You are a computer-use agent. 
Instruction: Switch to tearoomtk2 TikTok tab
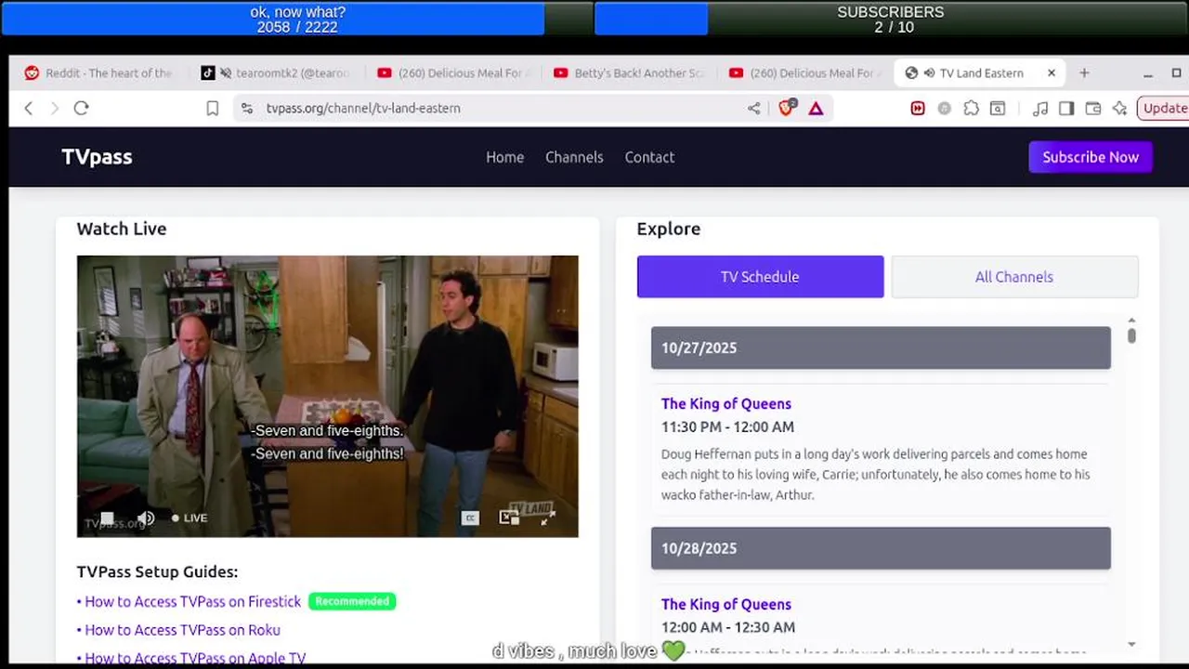pos(275,72)
